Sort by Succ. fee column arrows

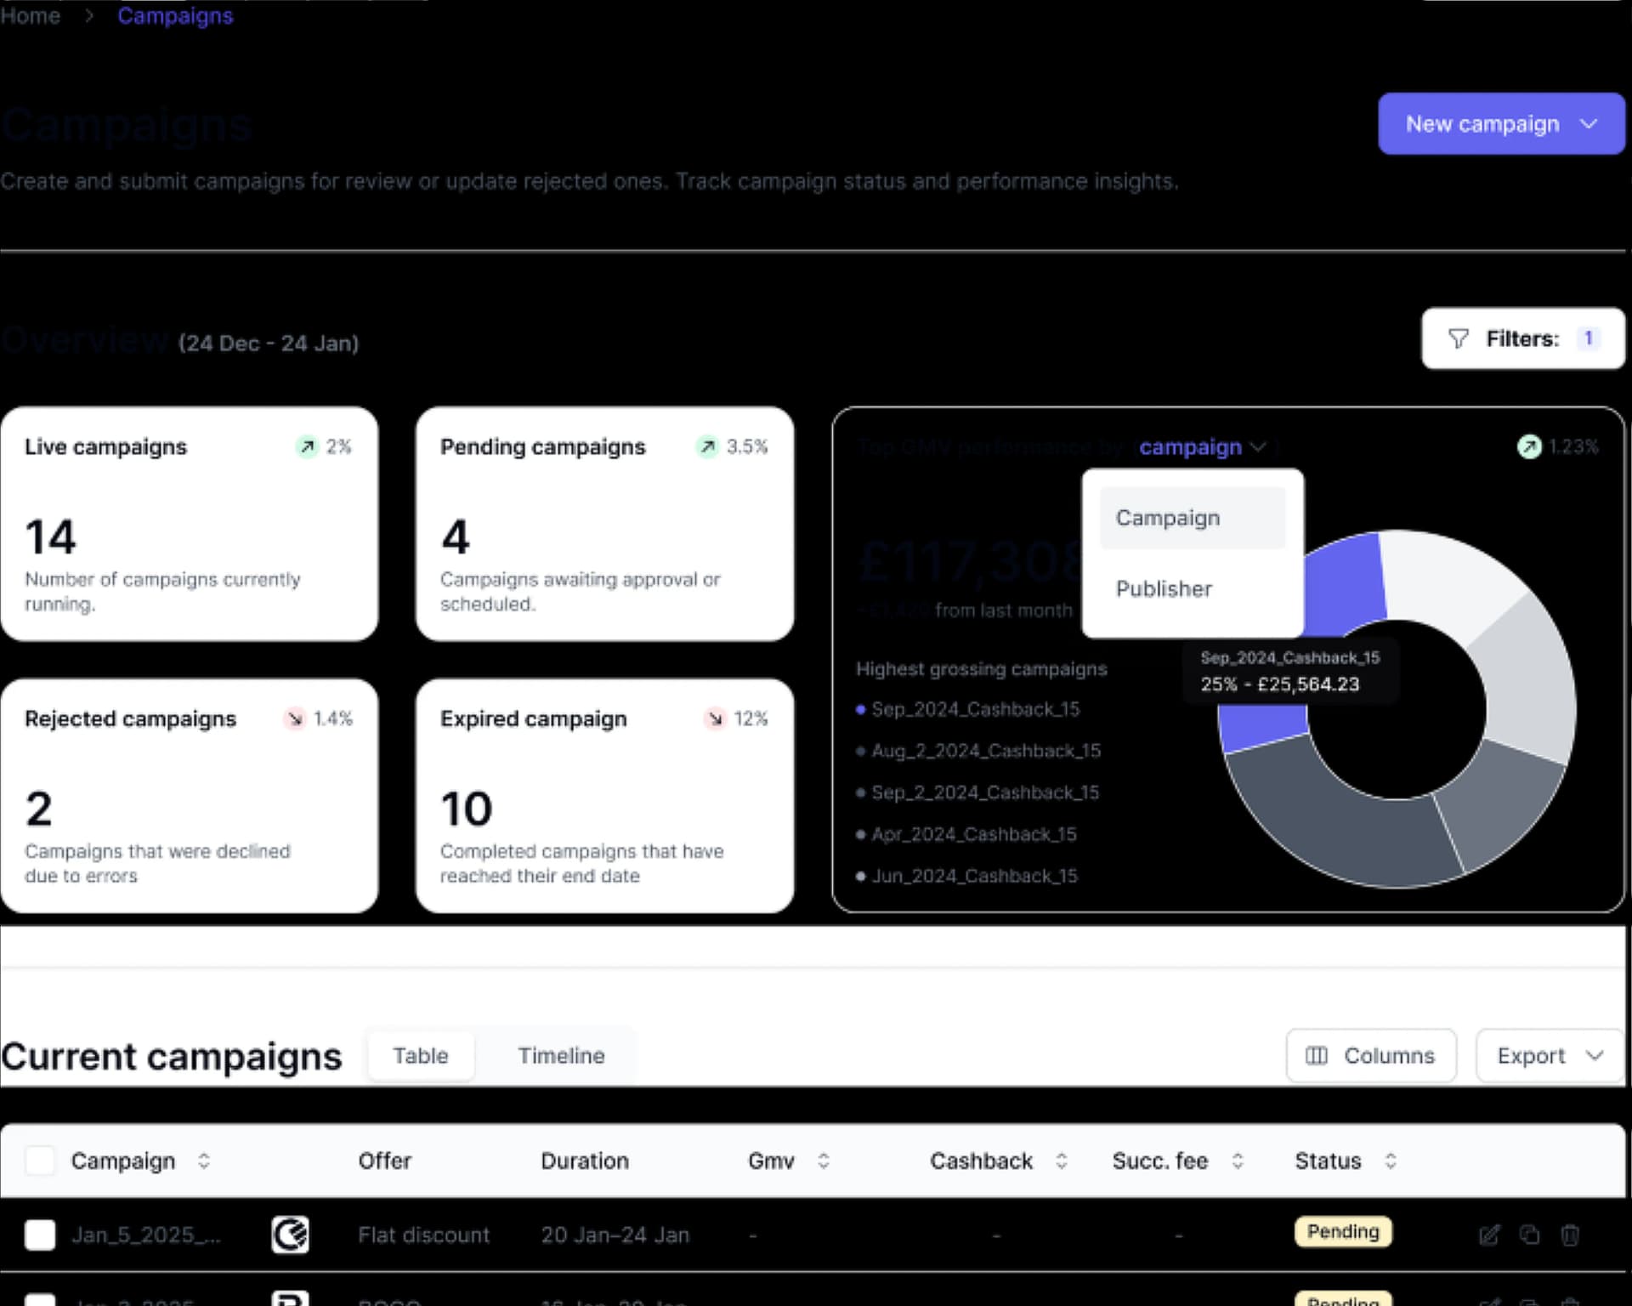(1238, 1161)
